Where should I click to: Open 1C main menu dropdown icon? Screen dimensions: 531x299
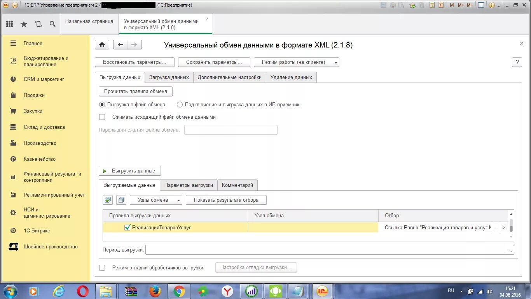click(x=14, y=5)
